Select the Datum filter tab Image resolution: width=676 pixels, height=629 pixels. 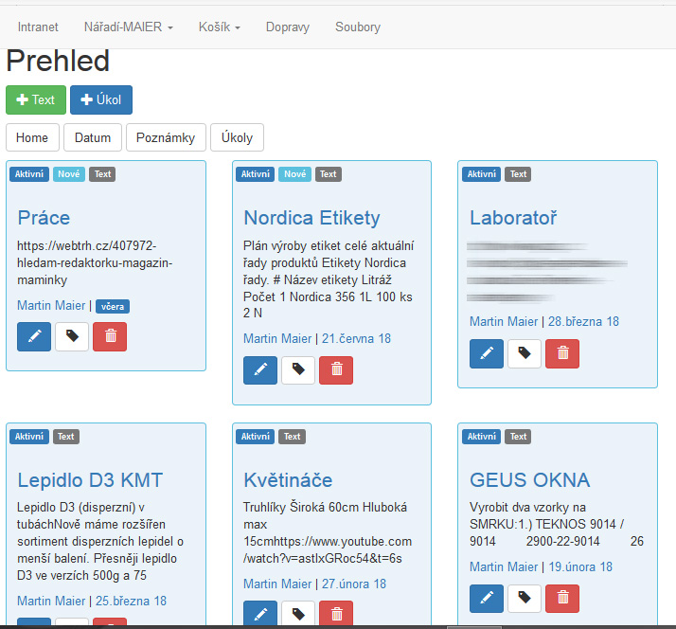[x=93, y=137]
